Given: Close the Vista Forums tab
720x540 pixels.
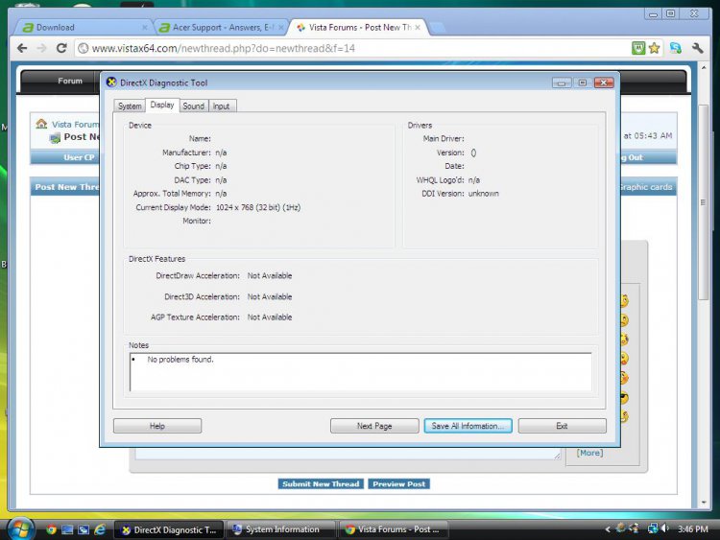Looking at the screenshot, I should coord(418,28).
